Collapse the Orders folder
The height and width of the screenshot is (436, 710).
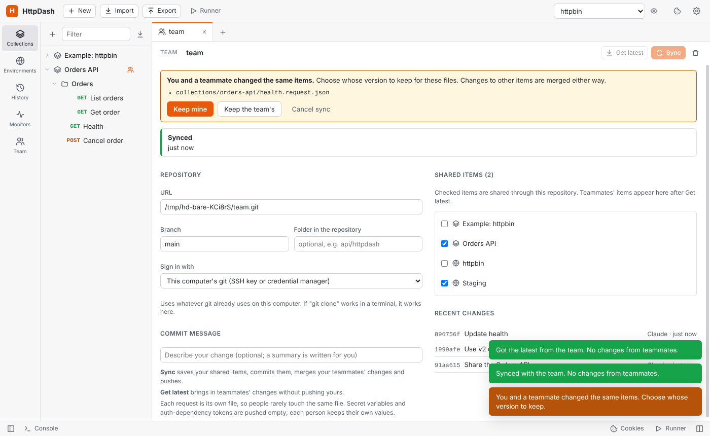(54, 84)
